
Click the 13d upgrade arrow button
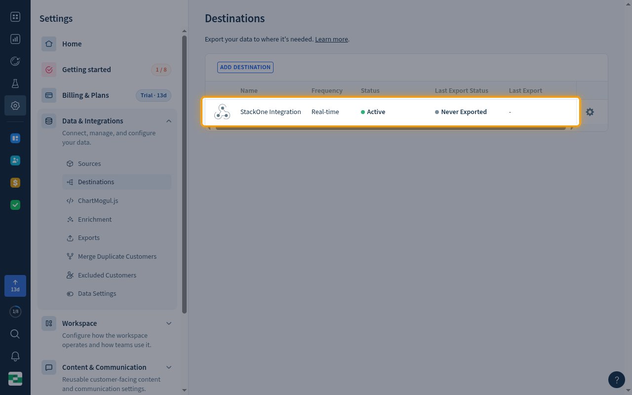point(15,286)
